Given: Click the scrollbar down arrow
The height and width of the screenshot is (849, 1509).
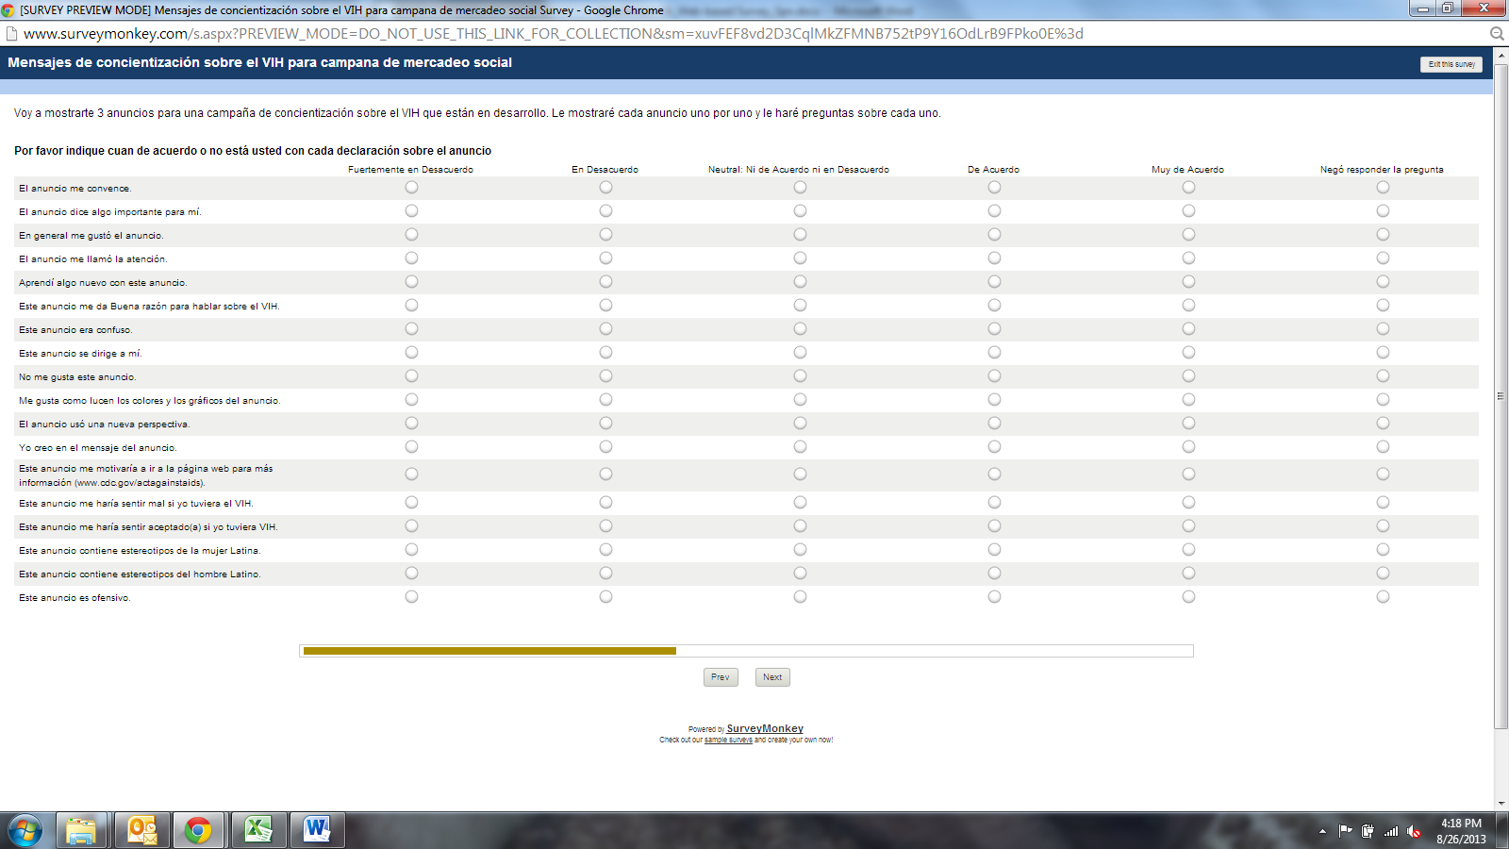Looking at the screenshot, I should pos(1501,803).
